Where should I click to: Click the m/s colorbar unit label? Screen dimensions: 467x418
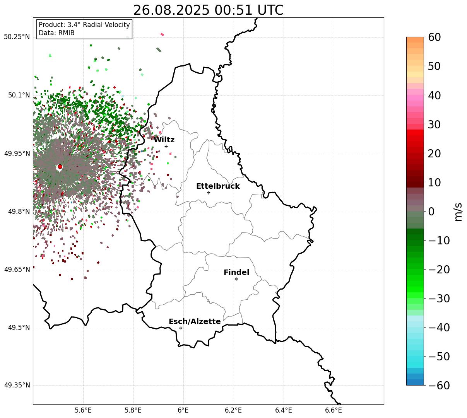tap(458, 211)
